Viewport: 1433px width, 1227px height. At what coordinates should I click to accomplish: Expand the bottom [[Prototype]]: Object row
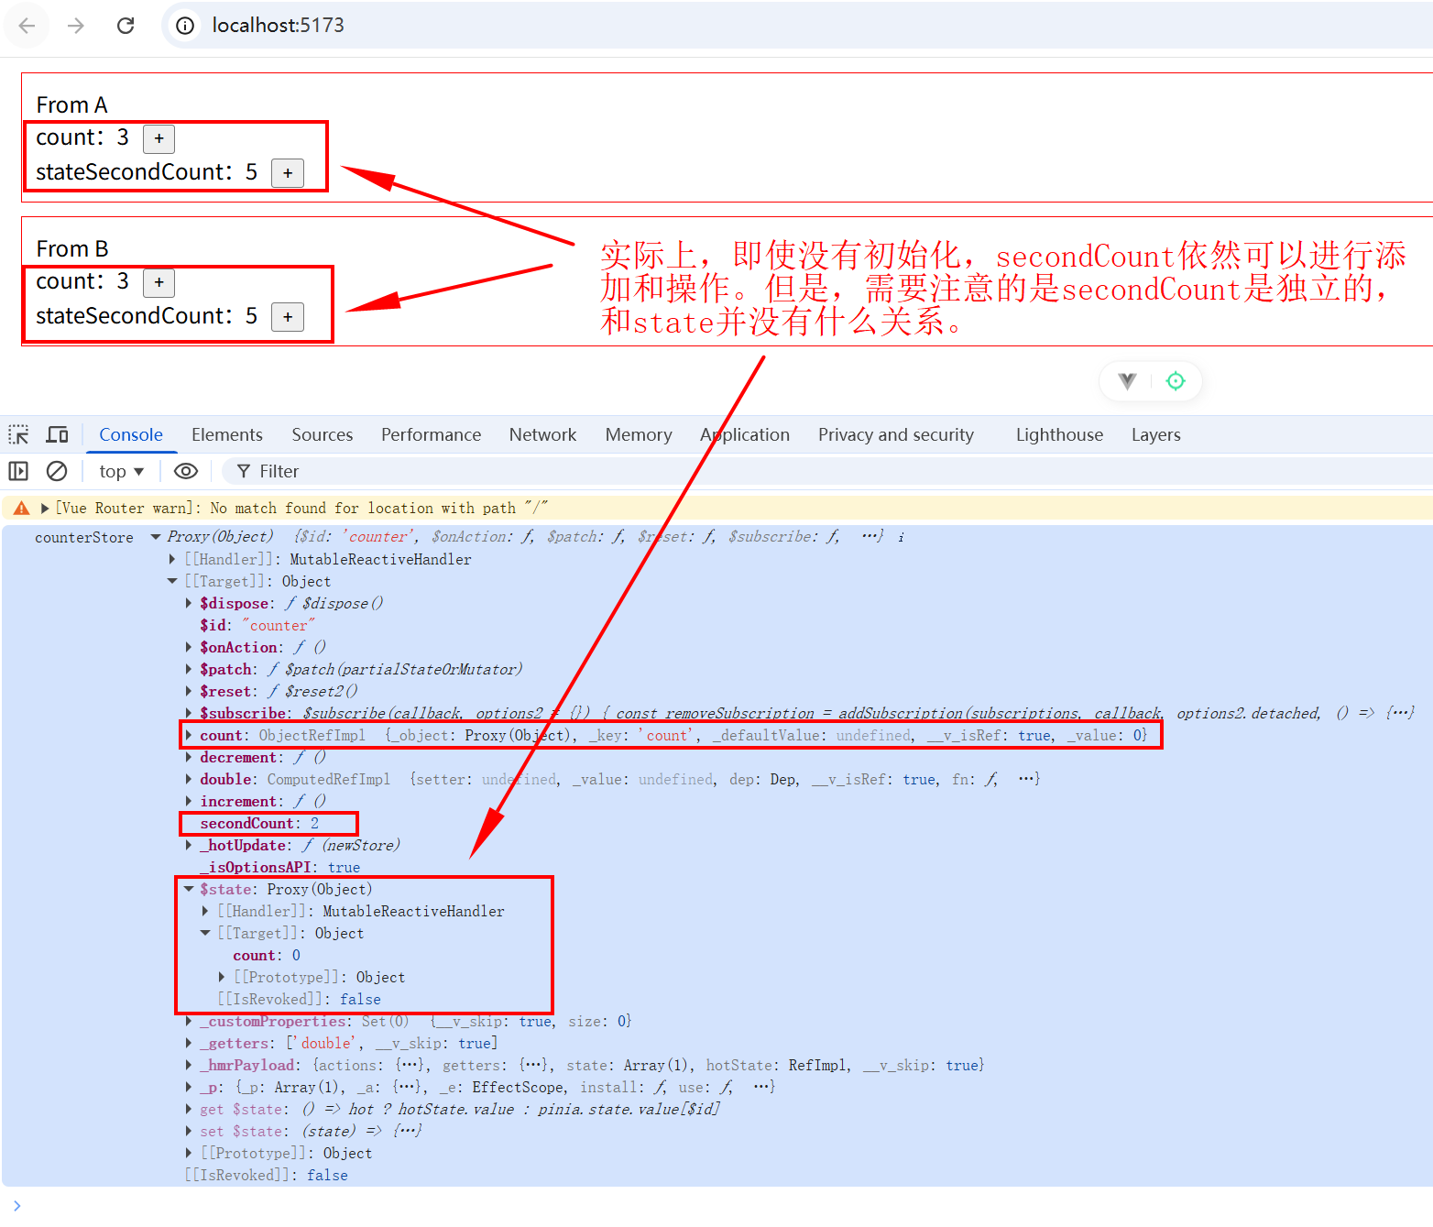pyautogui.click(x=189, y=1153)
